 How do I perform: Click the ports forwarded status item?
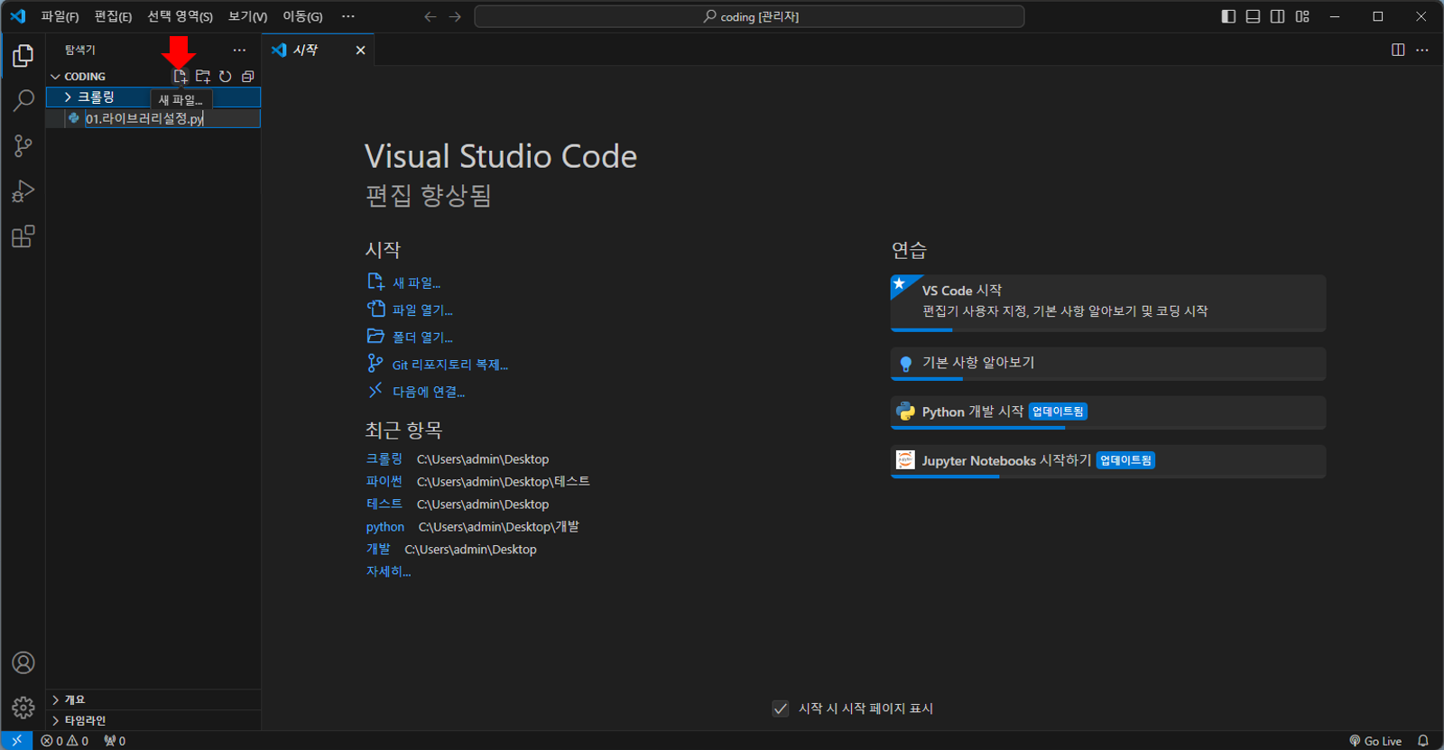coord(115,741)
